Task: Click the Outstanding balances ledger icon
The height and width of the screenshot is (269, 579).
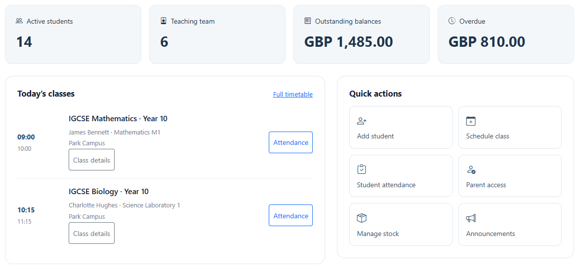Action: click(x=308, y=21)
